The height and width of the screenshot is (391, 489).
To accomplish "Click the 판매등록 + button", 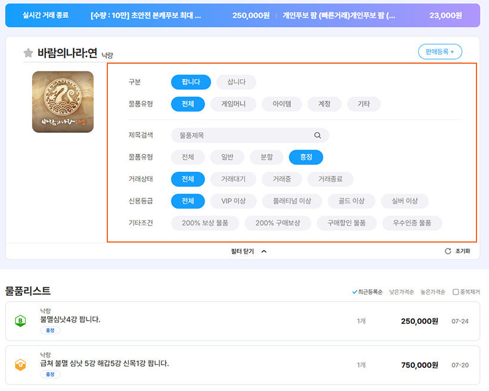I will [440, 52].
